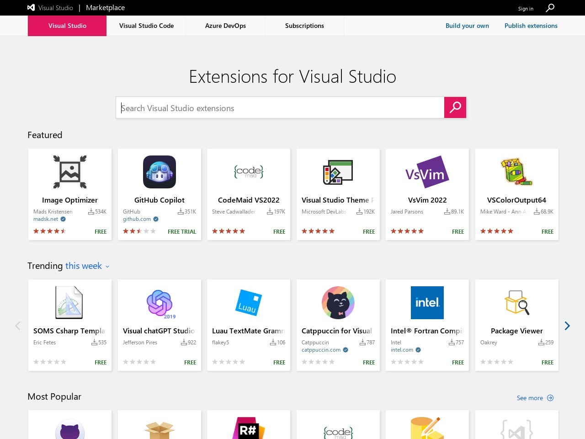
Task: Go to next Trending extensions page
Action: click(x=567, y=326)
